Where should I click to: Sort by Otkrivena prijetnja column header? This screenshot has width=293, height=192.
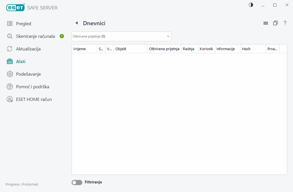[x=164, y=49]
